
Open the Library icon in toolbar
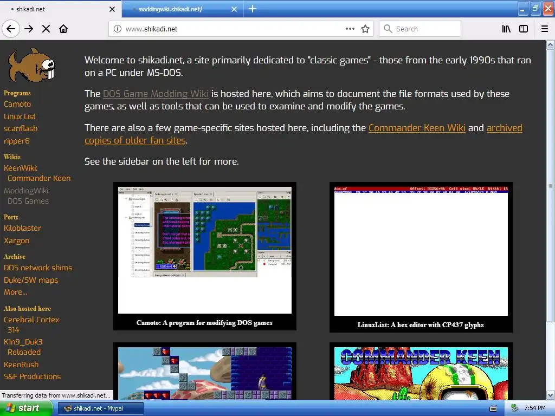(506, 29)
